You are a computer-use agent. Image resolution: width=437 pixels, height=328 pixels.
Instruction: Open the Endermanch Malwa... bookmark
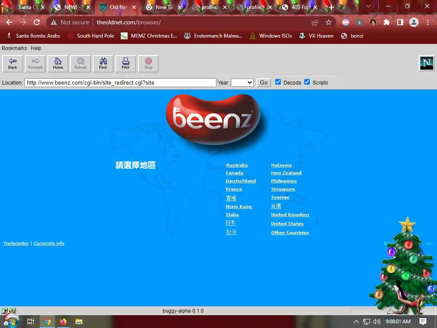pyautogui.click(x=213, y=36)
